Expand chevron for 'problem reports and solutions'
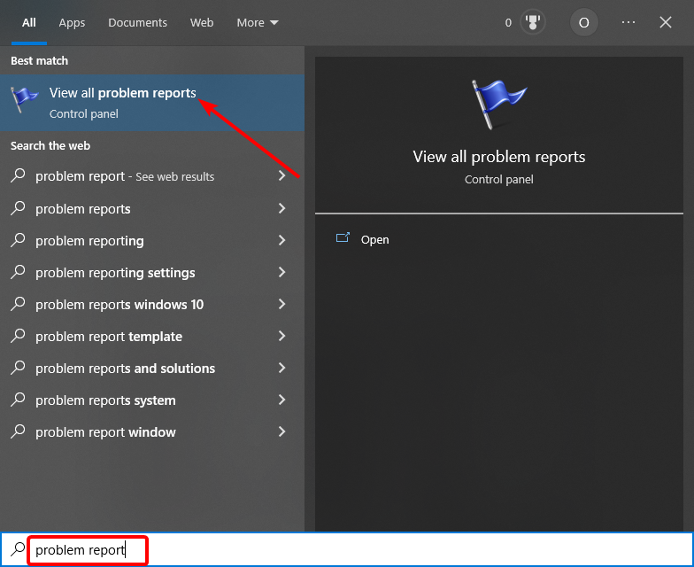 click(x=281, y=368)
